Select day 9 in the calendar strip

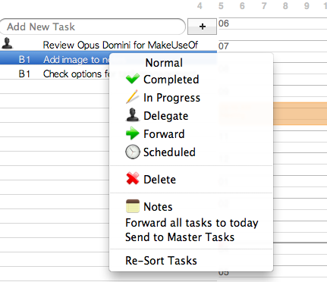point(307,6)
